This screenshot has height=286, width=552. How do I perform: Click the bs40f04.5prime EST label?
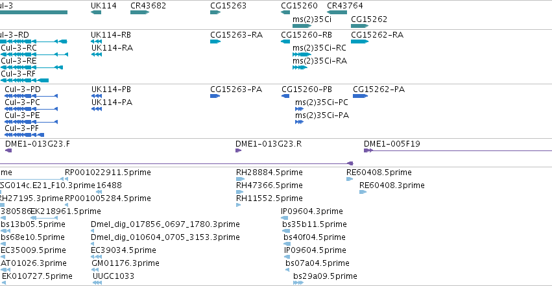[x=315, y=237]
